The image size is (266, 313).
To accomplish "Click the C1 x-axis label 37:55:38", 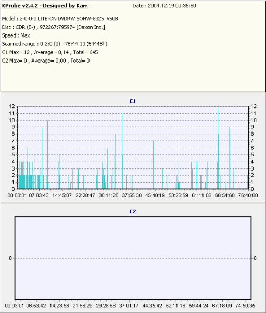I will 132,195.
